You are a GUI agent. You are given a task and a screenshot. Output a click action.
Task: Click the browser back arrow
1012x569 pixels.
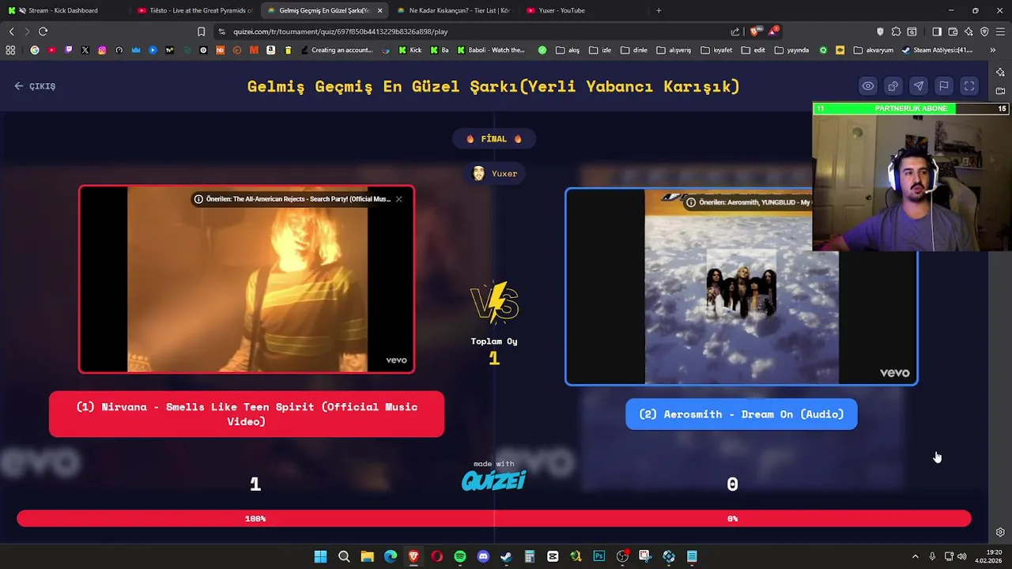(11, 32)
